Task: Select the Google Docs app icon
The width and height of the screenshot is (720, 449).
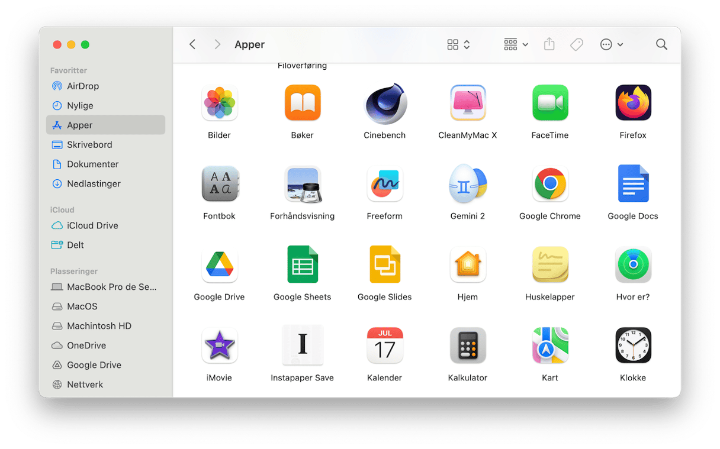Action: coord(633,183)
